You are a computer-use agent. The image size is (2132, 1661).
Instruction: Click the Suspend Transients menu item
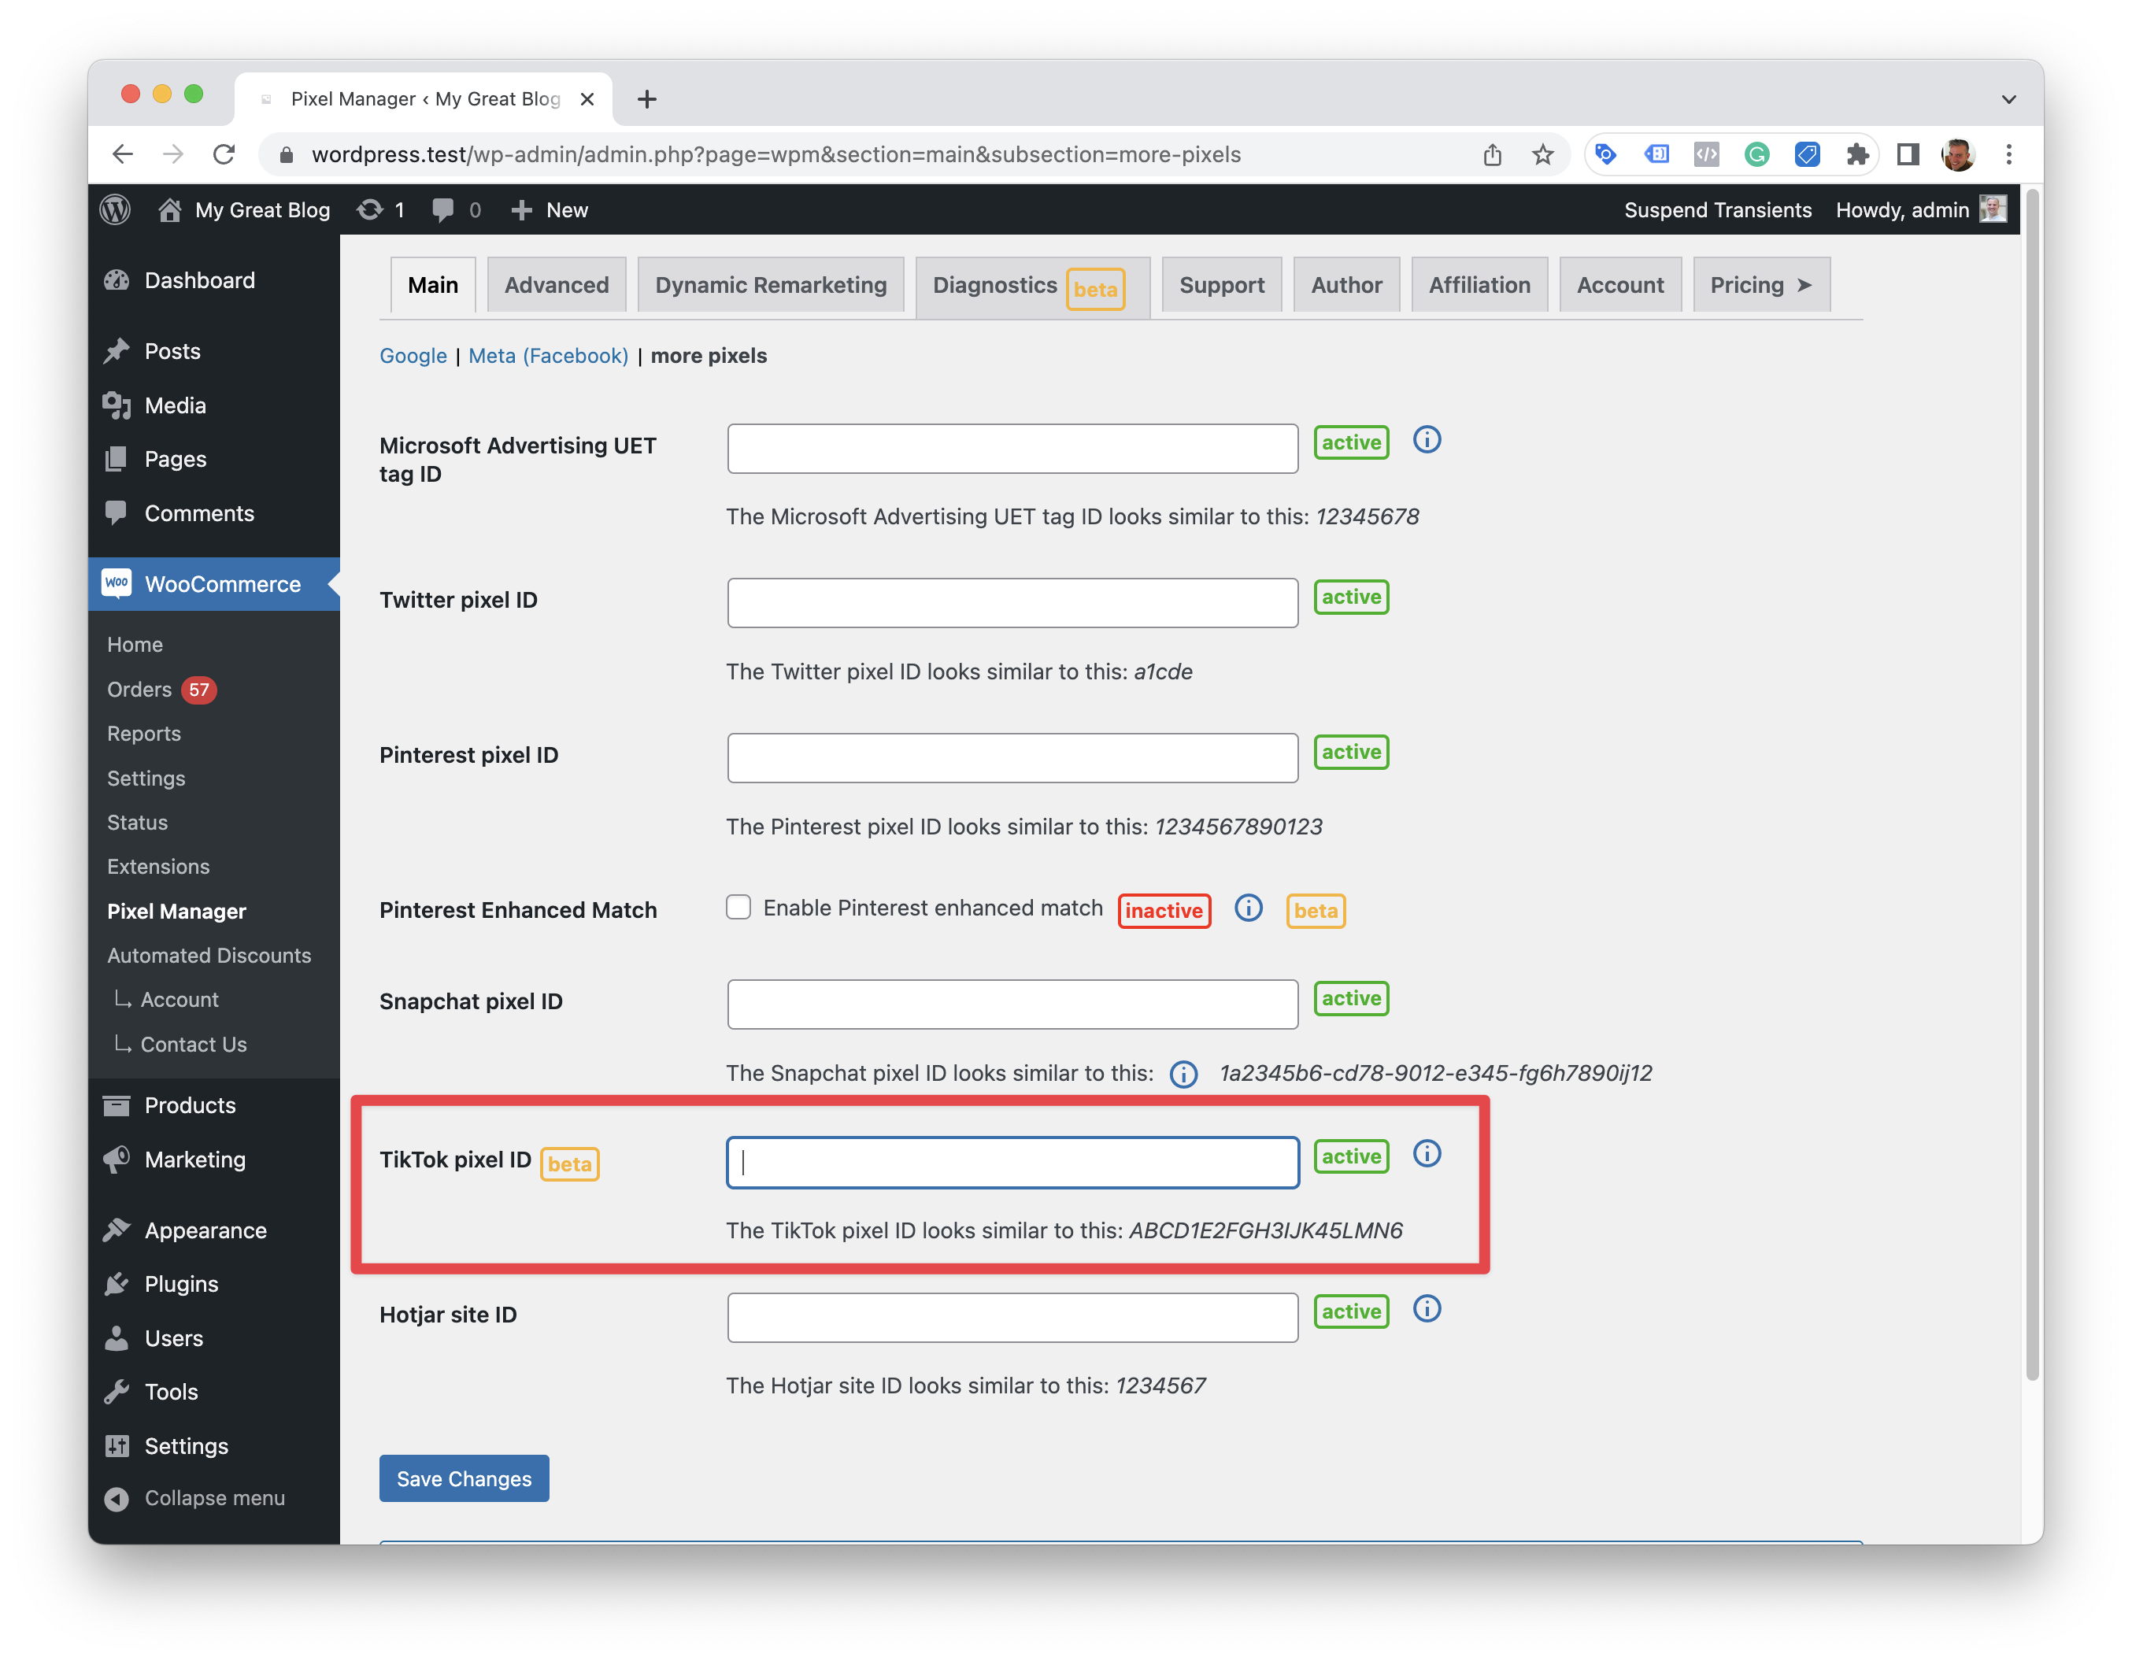tap(1716, 209)
